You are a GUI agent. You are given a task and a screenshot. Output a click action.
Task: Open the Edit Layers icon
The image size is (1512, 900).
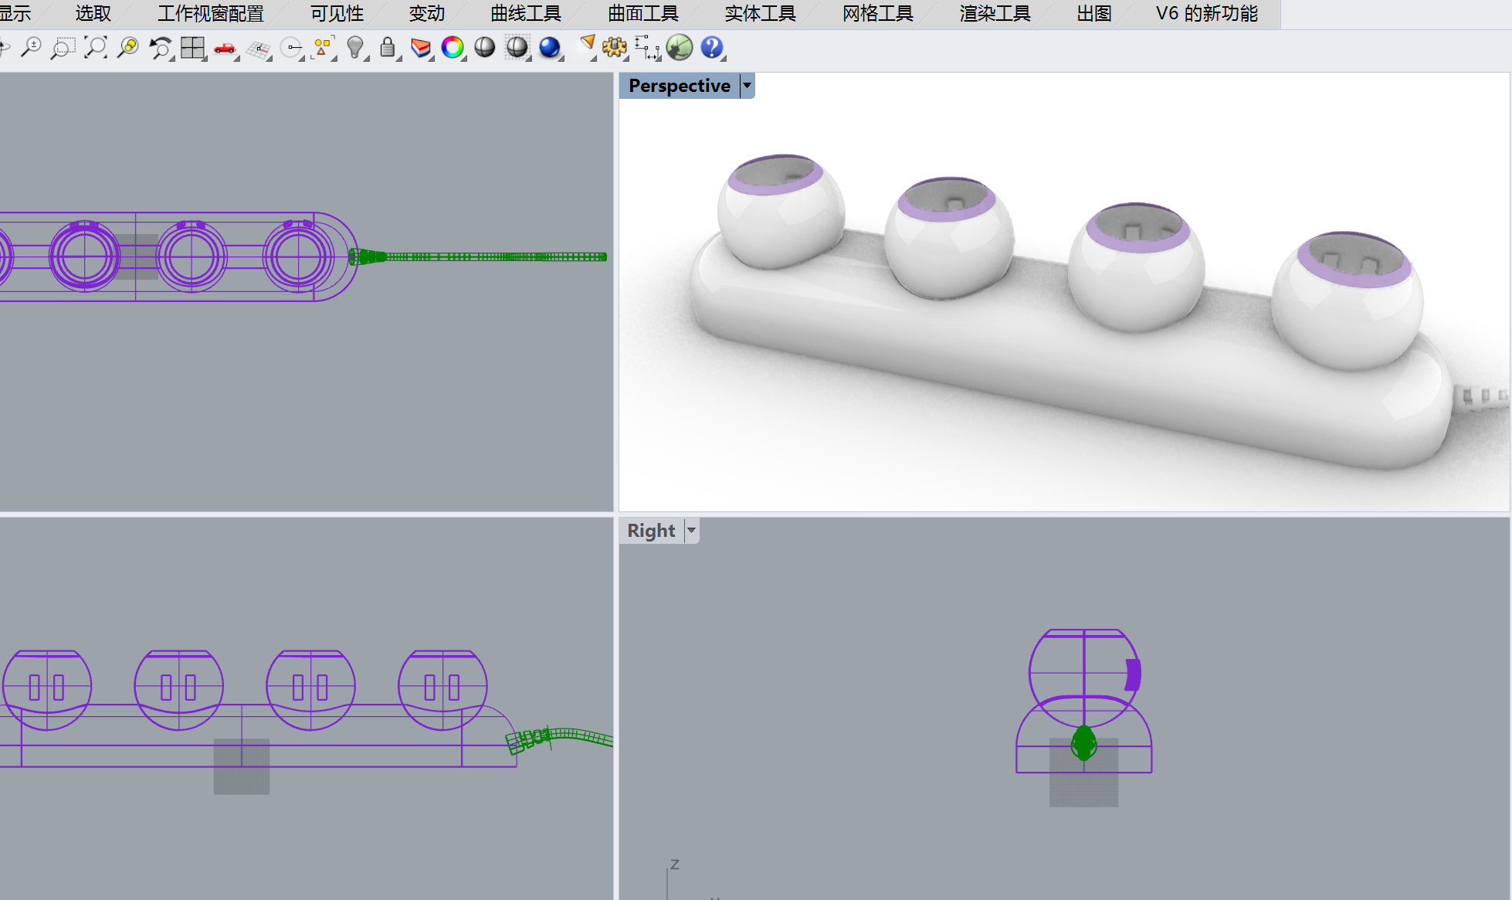421,48
